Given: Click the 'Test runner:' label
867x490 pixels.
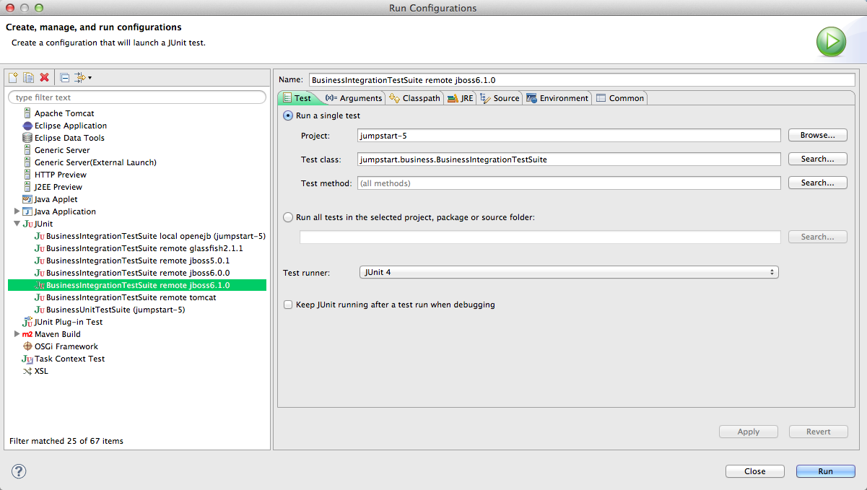Looking at the screenshot, I should click(306, 273).
